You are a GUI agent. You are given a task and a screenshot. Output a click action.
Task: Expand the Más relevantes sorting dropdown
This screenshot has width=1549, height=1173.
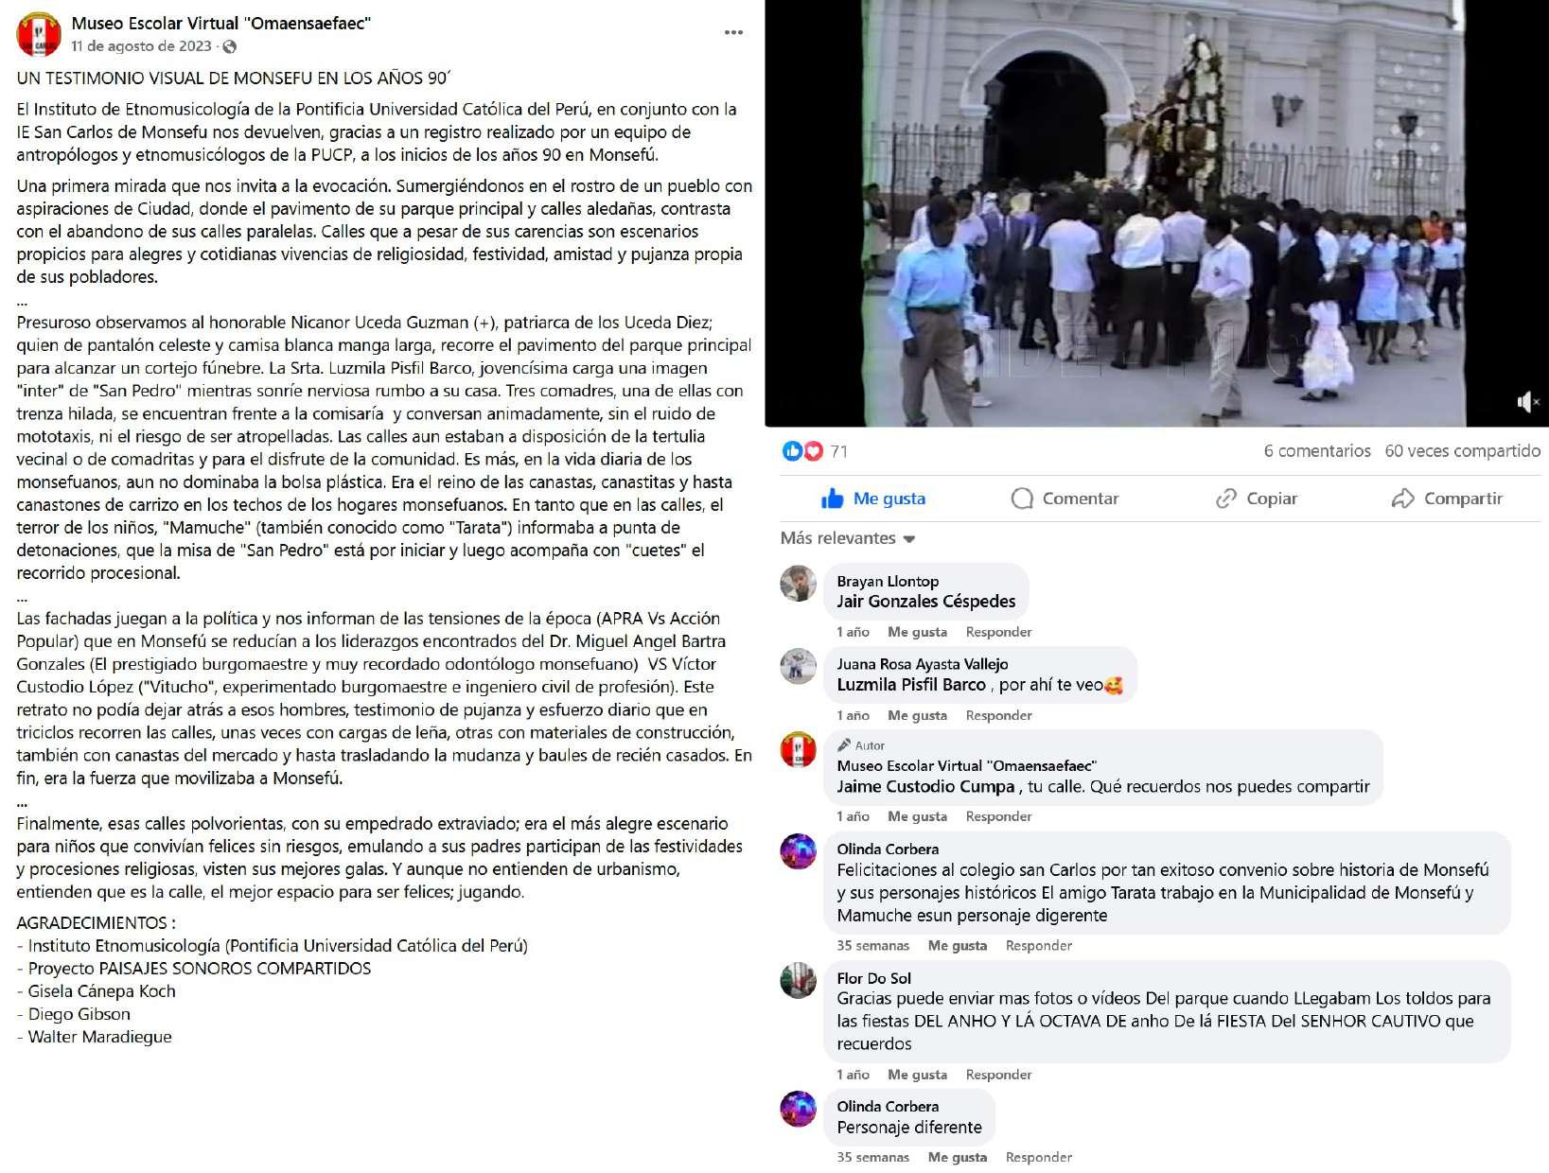click(848, 538)
